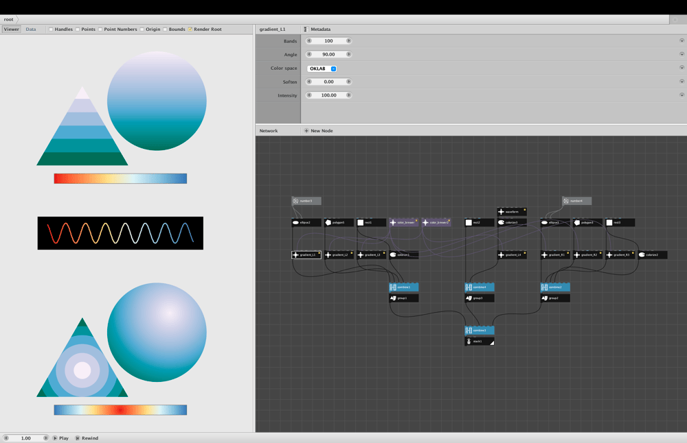Switch to the Data tab

[x=31, y=29]
